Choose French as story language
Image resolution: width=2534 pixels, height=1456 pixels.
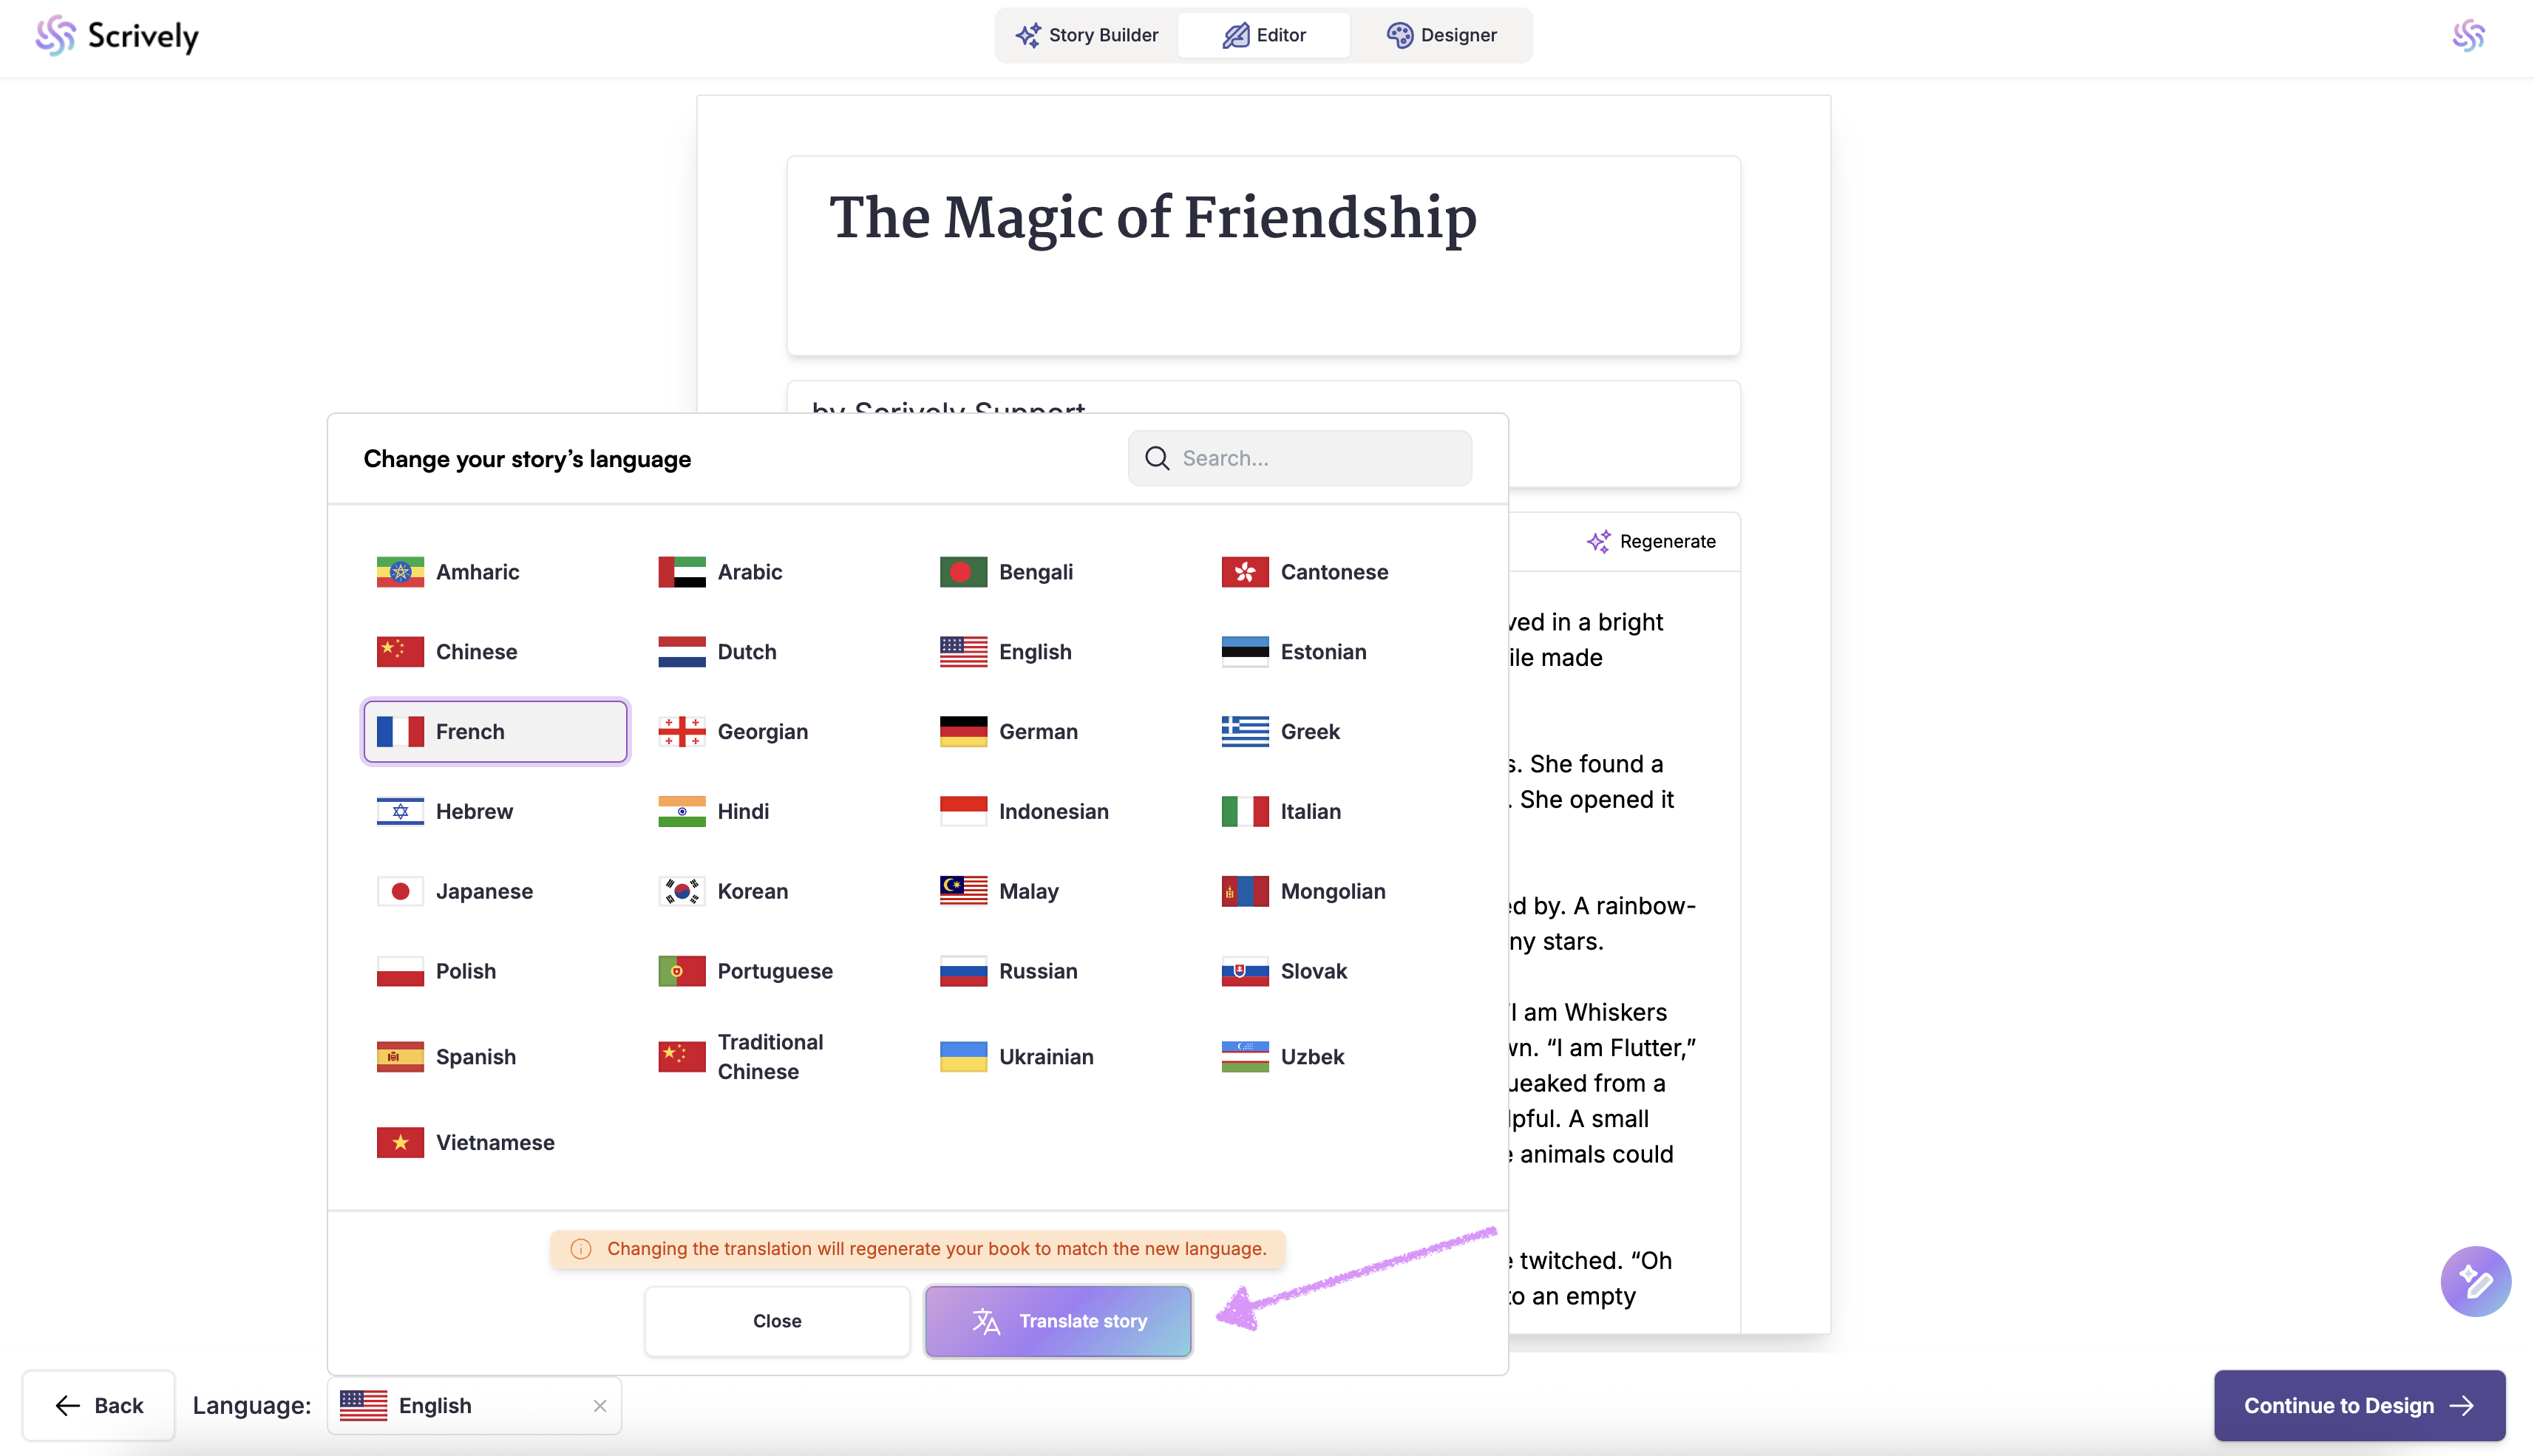click(495, 731)
